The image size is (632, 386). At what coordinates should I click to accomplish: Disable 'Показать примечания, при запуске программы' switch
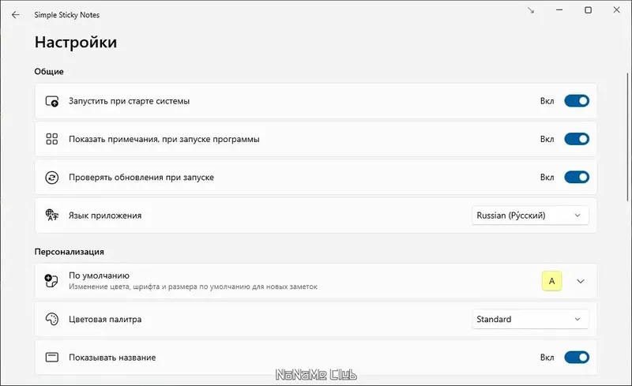point(577,139)
